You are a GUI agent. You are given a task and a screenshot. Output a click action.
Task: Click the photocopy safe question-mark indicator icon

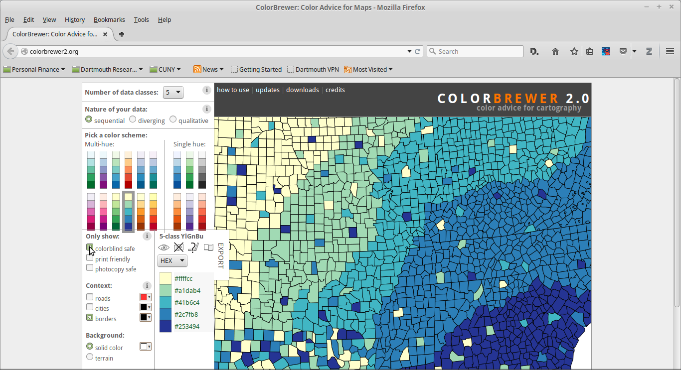[193, 247]
